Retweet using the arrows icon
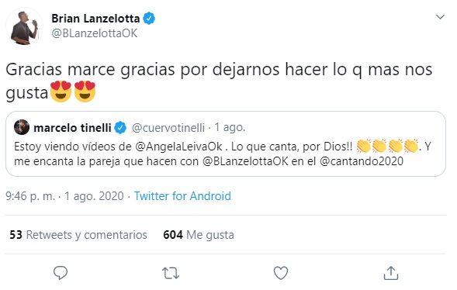 pyautogui.click(x=171, y=274)
